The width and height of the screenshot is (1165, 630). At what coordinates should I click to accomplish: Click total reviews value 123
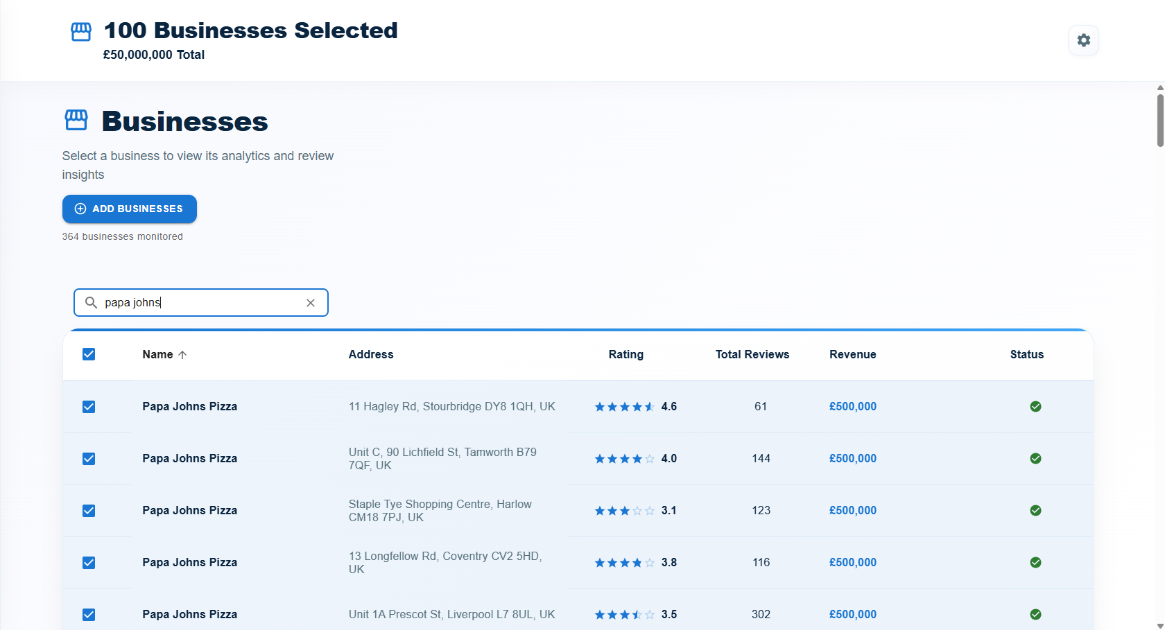761,511
